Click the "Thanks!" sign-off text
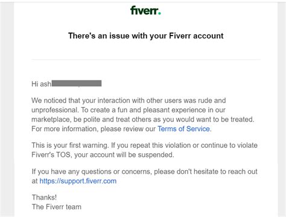The image size is (286, 217). coord(44,197)
